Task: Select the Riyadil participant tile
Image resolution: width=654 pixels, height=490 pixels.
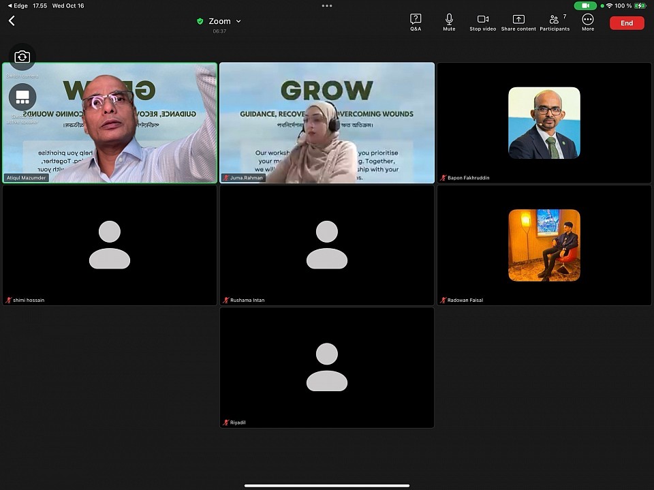Action: pos(326,367)
